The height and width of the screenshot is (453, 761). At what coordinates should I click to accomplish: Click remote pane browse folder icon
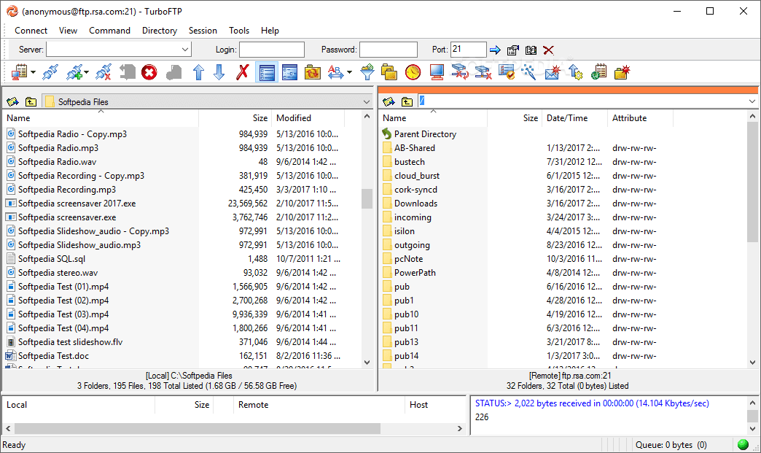click(x=389, y=102)
